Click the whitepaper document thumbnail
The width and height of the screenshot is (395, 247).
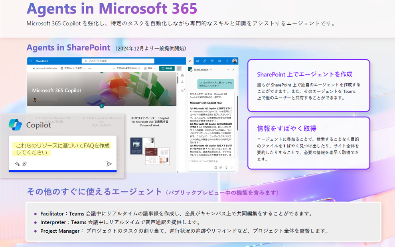(150, 151)
